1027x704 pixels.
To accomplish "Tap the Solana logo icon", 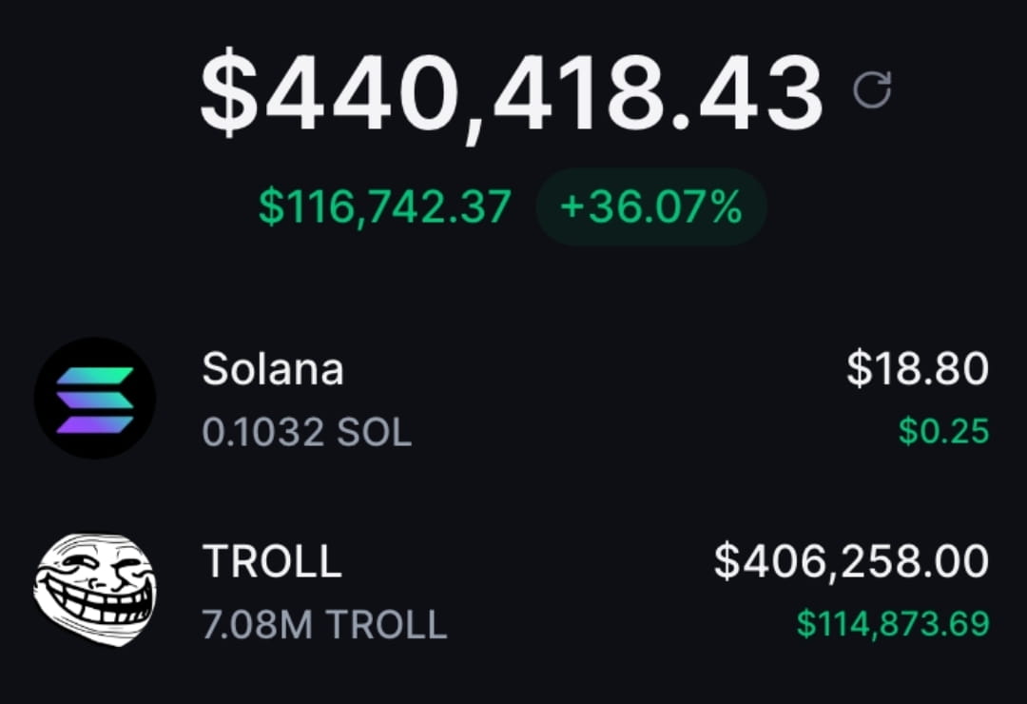I will 95,398.
